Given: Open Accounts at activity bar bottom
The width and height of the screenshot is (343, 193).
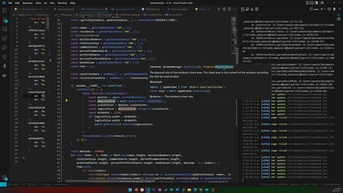Looking at the screenshot, I should (5, 177).
